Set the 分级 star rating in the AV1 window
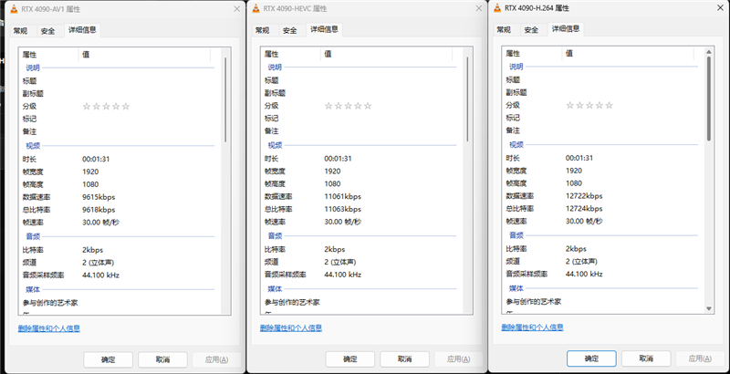This screenshot has height=374, width=730. click(x=106, y=107)
